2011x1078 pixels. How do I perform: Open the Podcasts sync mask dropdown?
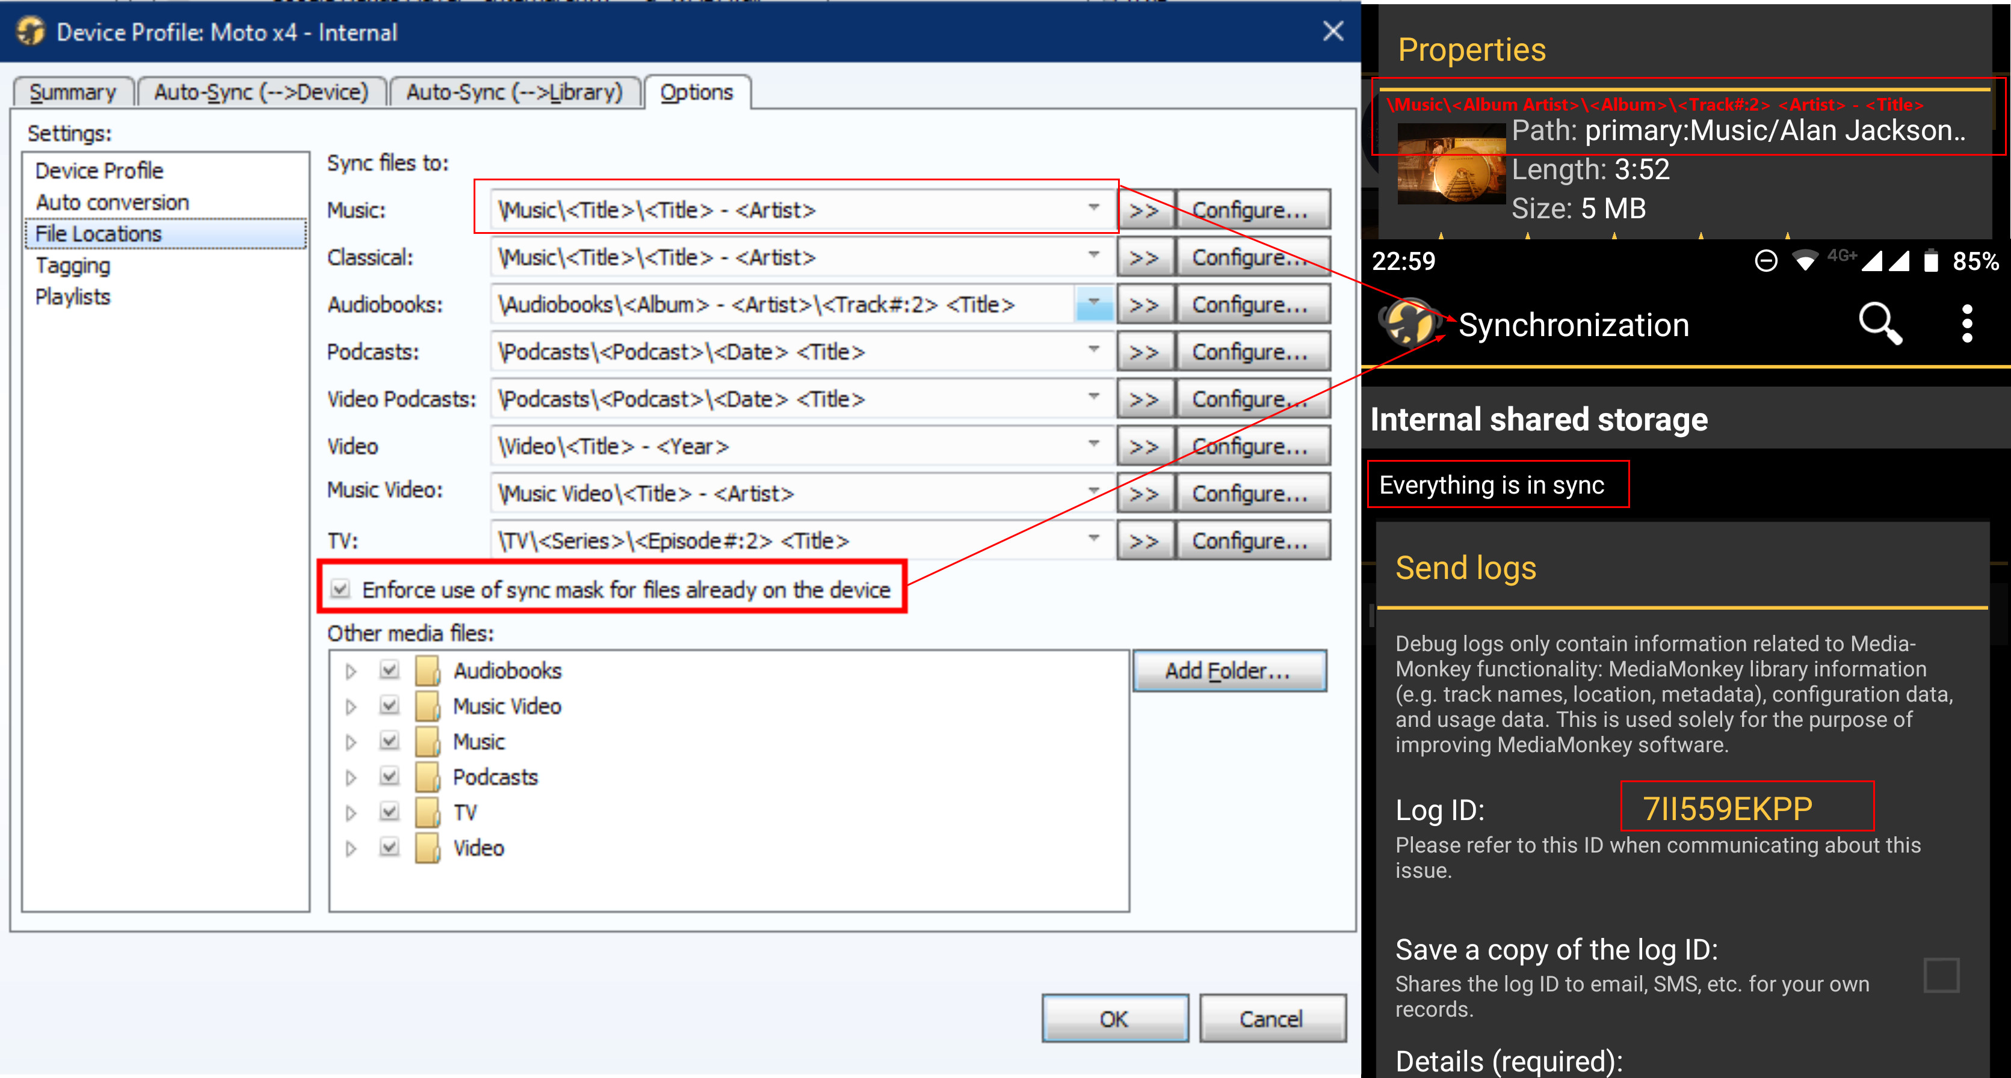click(1094, 352)
